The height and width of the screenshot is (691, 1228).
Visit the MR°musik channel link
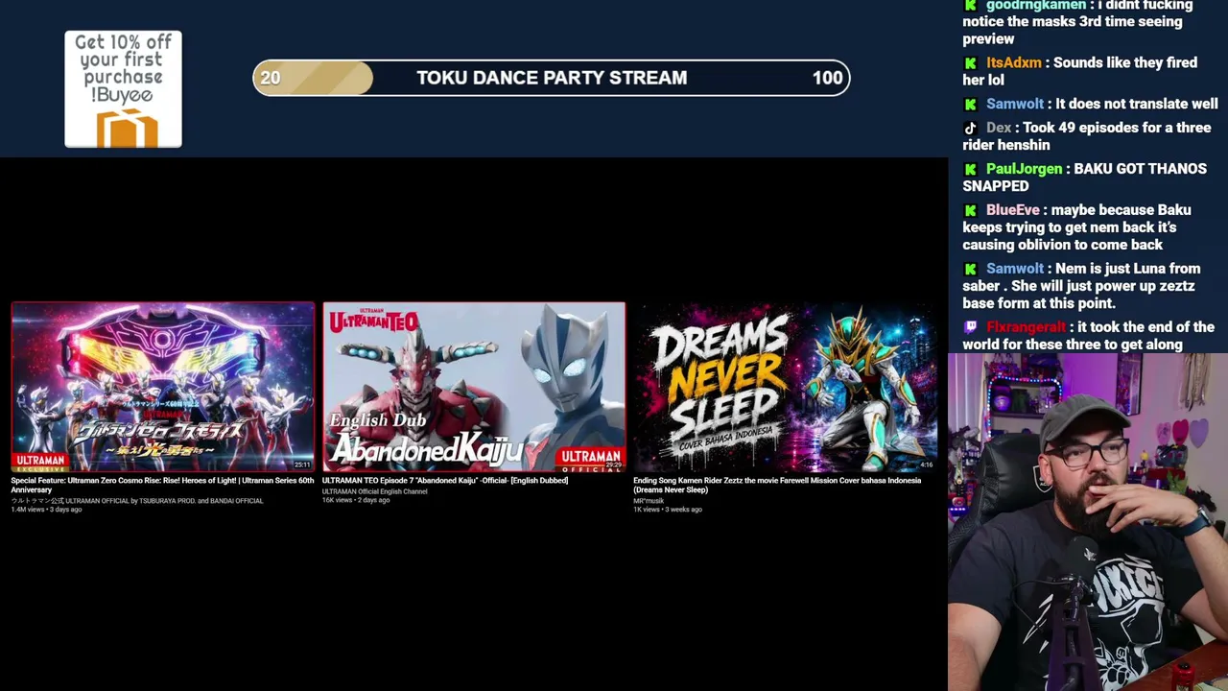point(649,501)
